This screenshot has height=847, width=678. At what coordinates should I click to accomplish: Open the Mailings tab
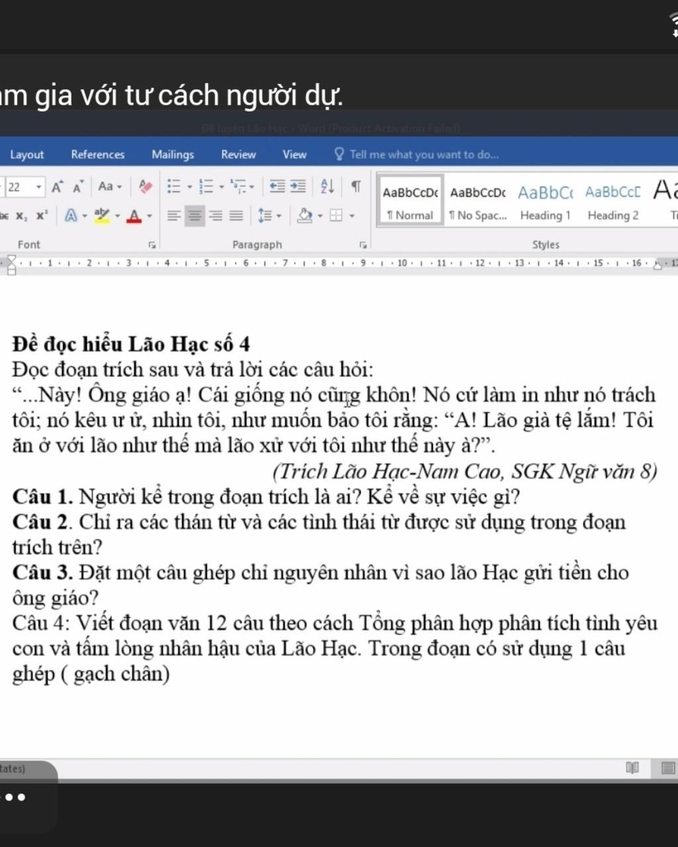173,155
